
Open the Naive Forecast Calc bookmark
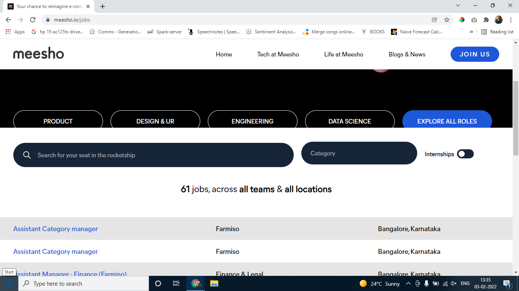pyautogui.click(x=417, y=32)
